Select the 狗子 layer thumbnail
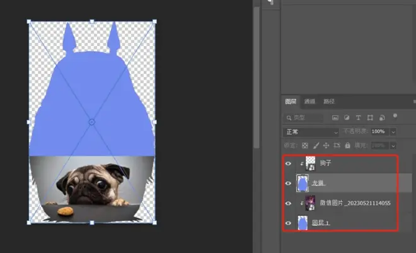Screen dimensions: 416x253 pyautogui.click(x=310, y=163)
